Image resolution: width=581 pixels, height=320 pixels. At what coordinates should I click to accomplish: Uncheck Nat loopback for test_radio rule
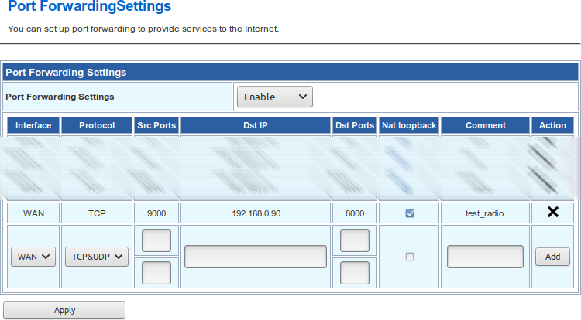(x=410, y=213)
